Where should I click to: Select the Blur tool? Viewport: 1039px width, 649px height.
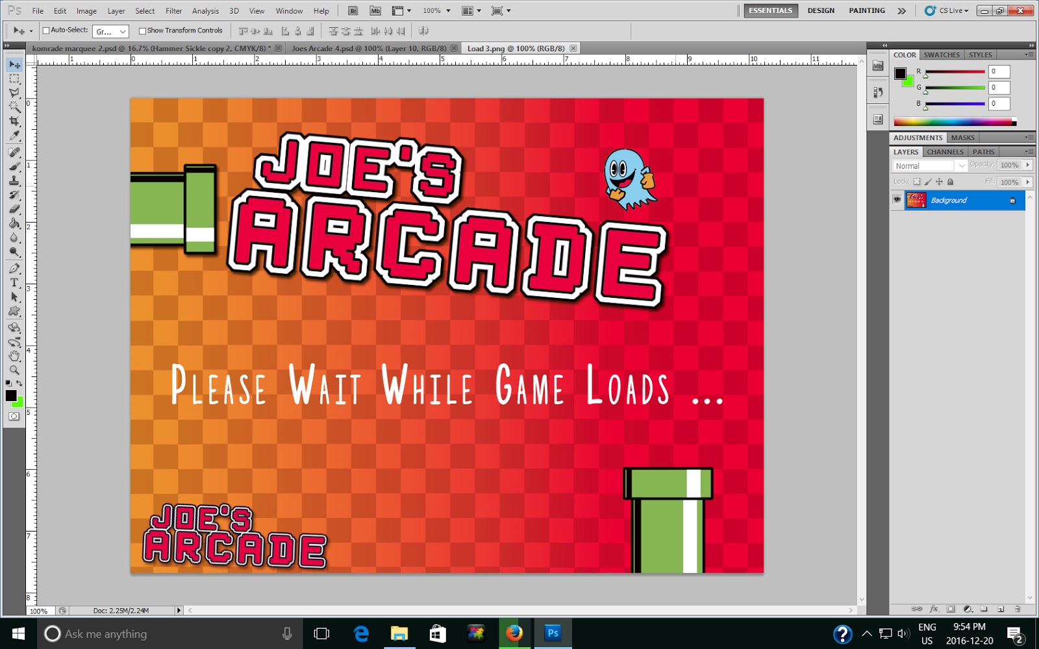click(x=14, y=238)
